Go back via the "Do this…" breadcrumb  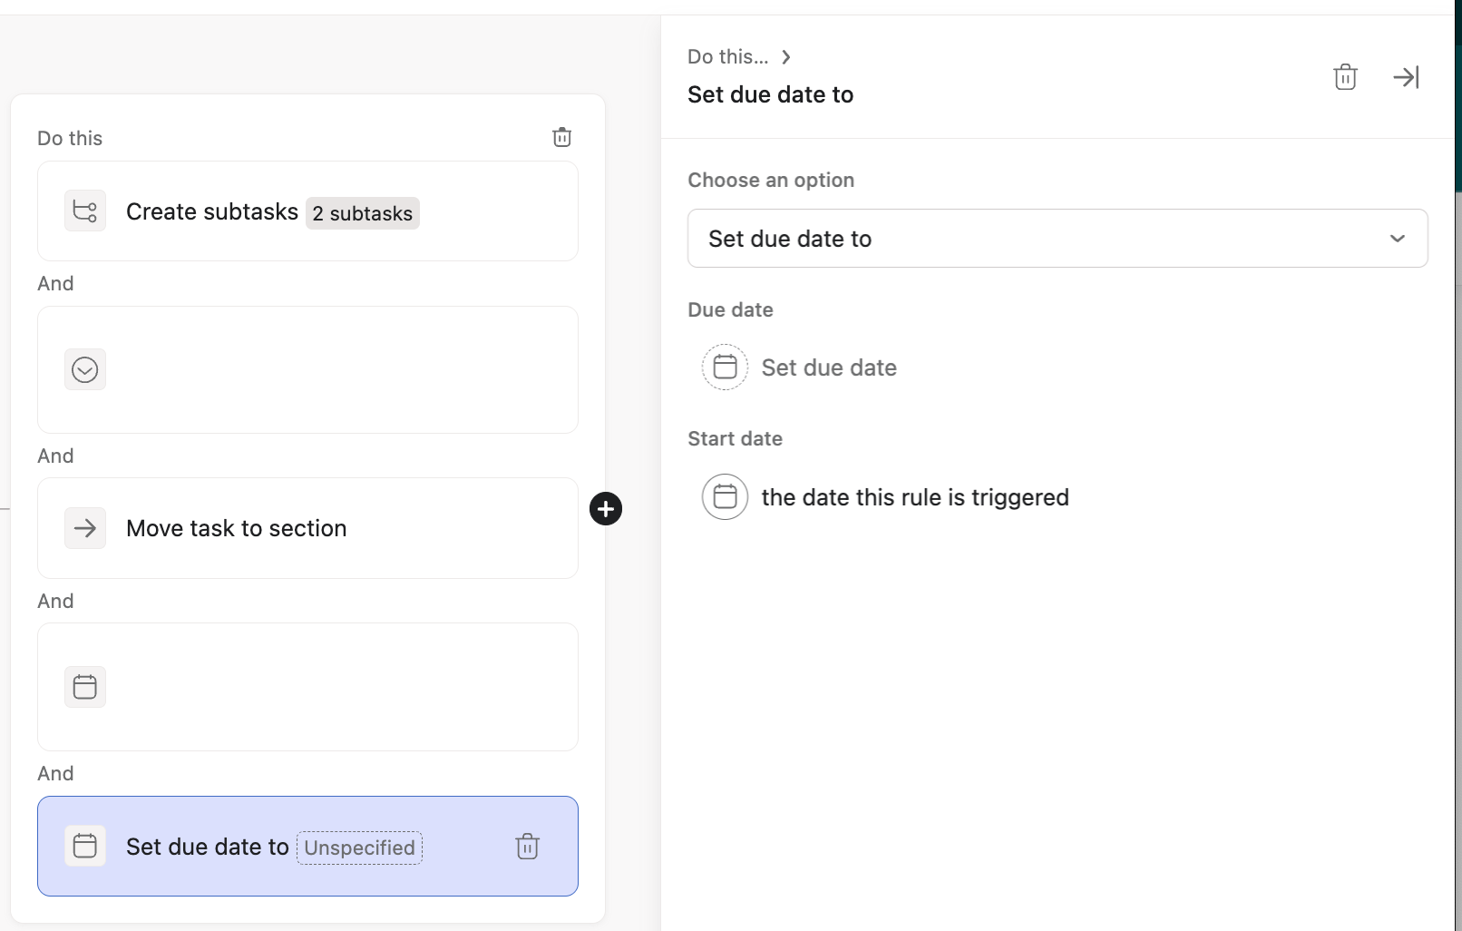point(727,57)
